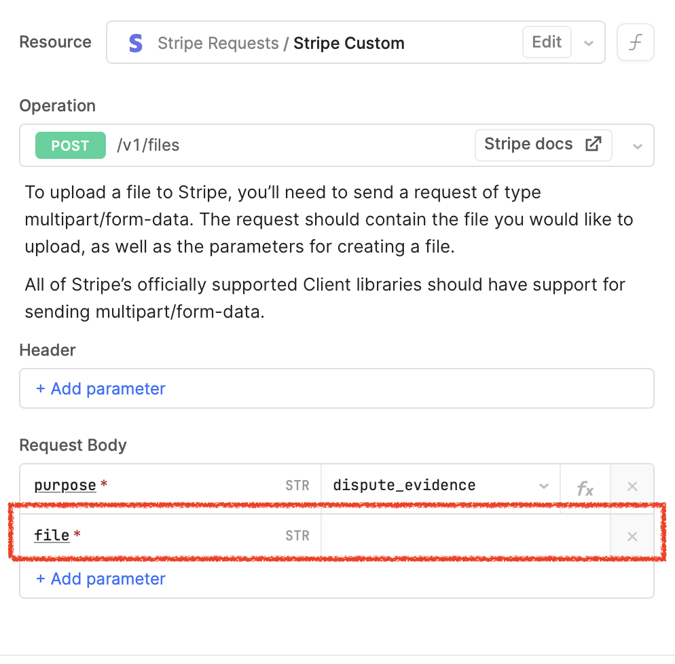Click the external link icon on Stripe docs
This screenshot has width=675, height=664.
593,145
